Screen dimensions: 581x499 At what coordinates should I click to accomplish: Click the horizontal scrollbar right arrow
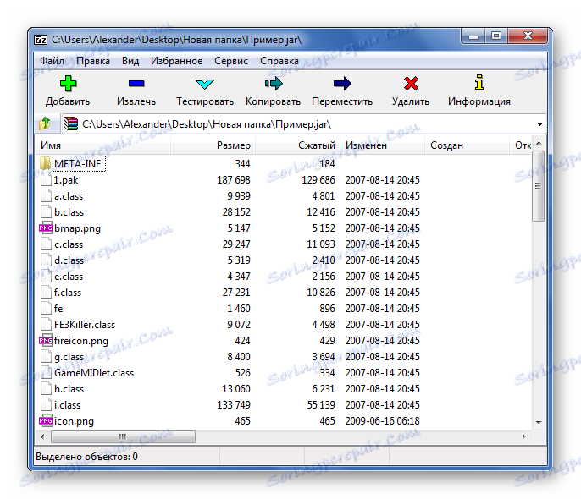[x=523, y=436]
